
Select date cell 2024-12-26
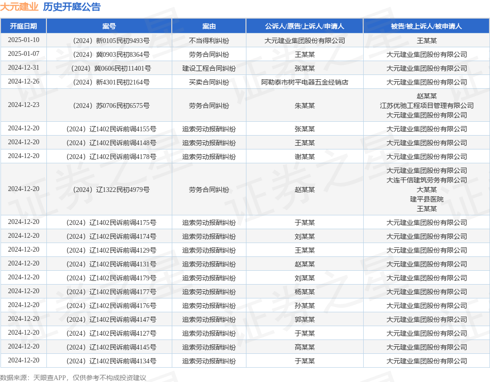24,81
